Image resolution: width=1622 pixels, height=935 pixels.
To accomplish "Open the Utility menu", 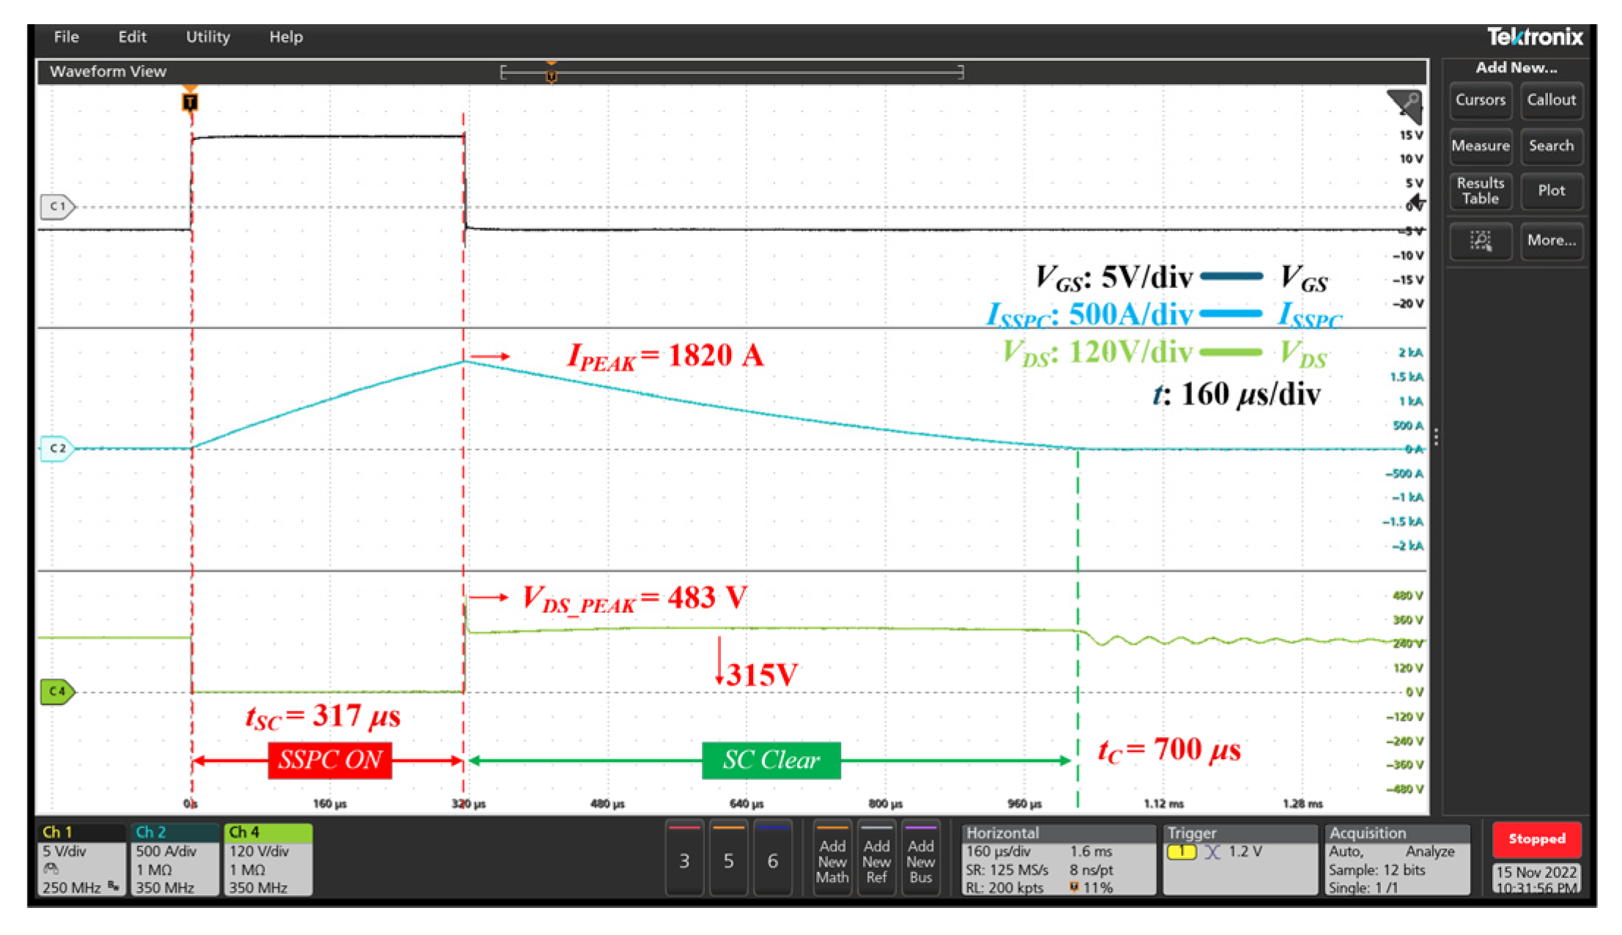I will (207, 37).
